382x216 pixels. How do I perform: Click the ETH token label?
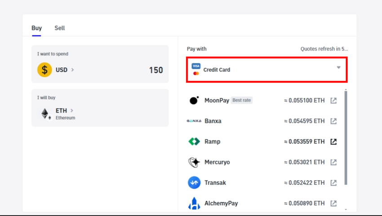click(x=61, y=111)
